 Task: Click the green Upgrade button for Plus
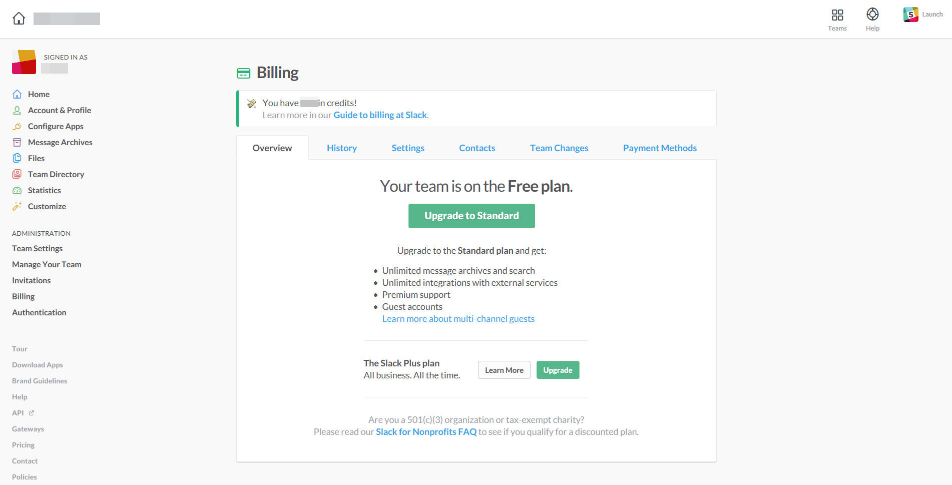(x=558, y=370)
